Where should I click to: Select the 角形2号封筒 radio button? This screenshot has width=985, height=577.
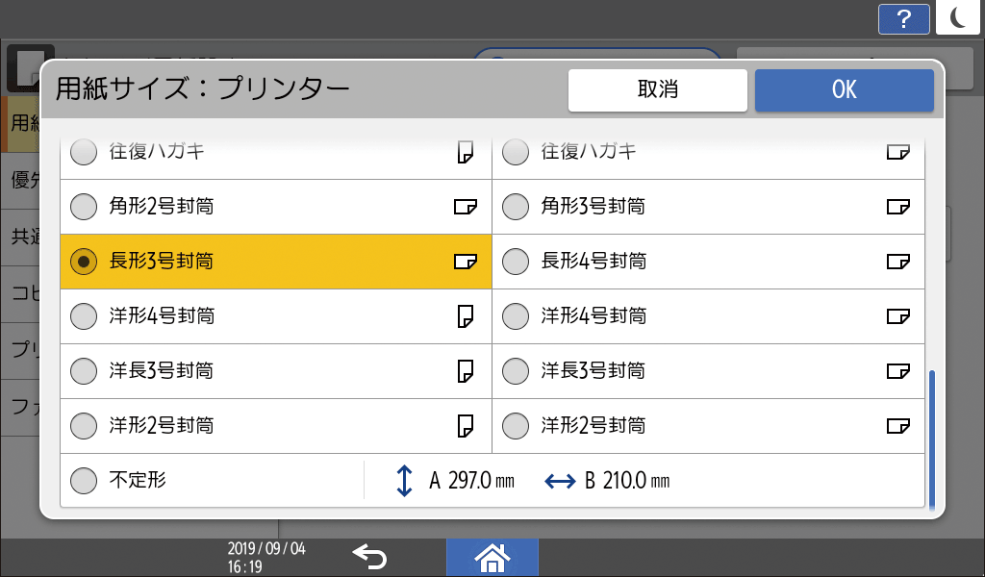84,206
